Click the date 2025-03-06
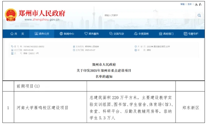This screenshot has width=209, height=125. click(28, 50)
